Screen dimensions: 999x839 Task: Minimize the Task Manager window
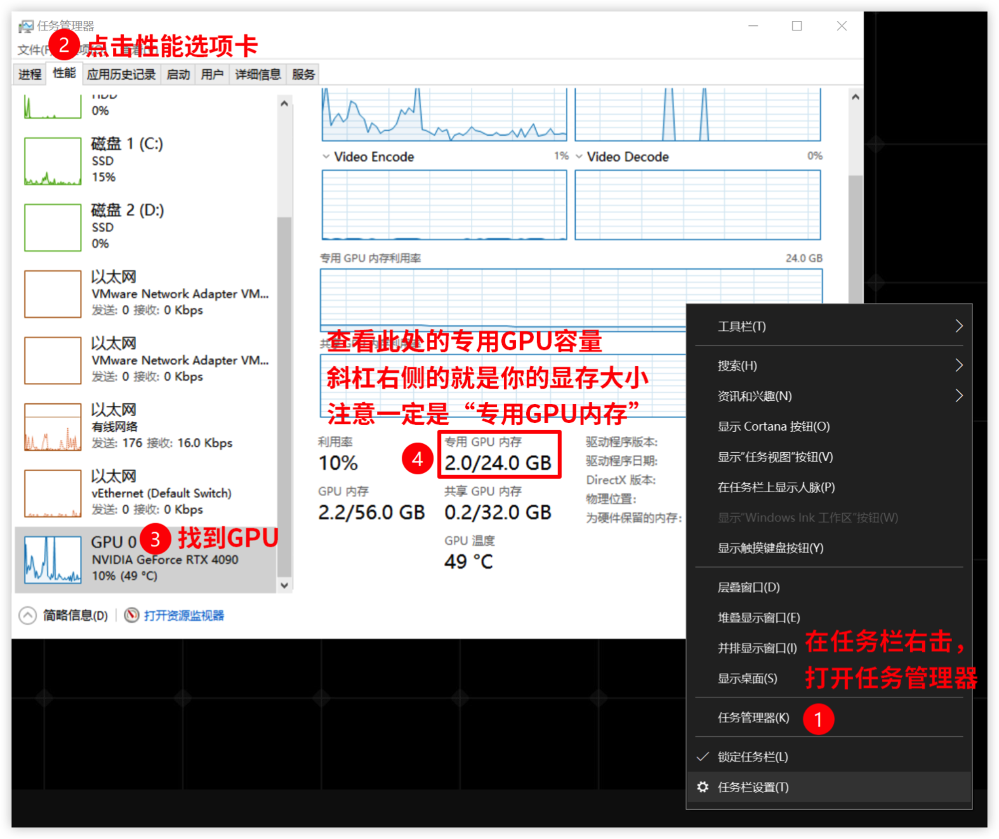pyautogui.click(x=753, y=26)
